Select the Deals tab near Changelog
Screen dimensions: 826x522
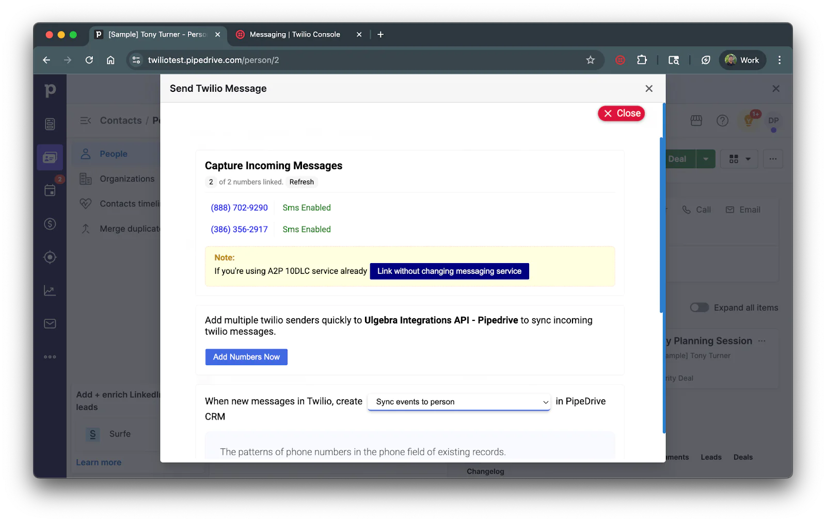coord(743,457)
